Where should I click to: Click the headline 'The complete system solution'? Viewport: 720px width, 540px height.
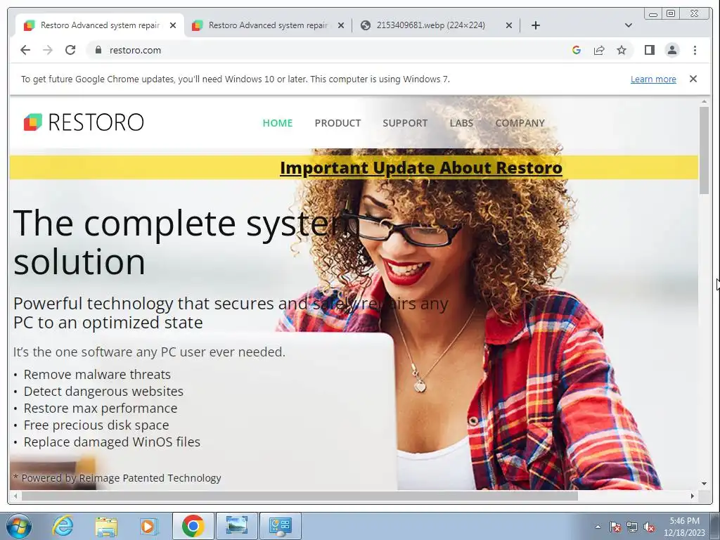pyautogui.click(x=186, y=242)
